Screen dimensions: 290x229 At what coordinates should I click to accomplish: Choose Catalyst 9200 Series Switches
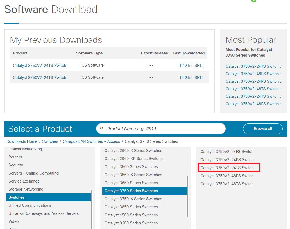pyautogui.click(x=131, y=223)
